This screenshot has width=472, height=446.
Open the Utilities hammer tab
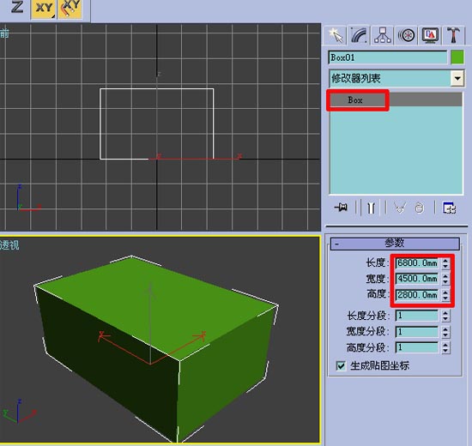pos(453,35)
